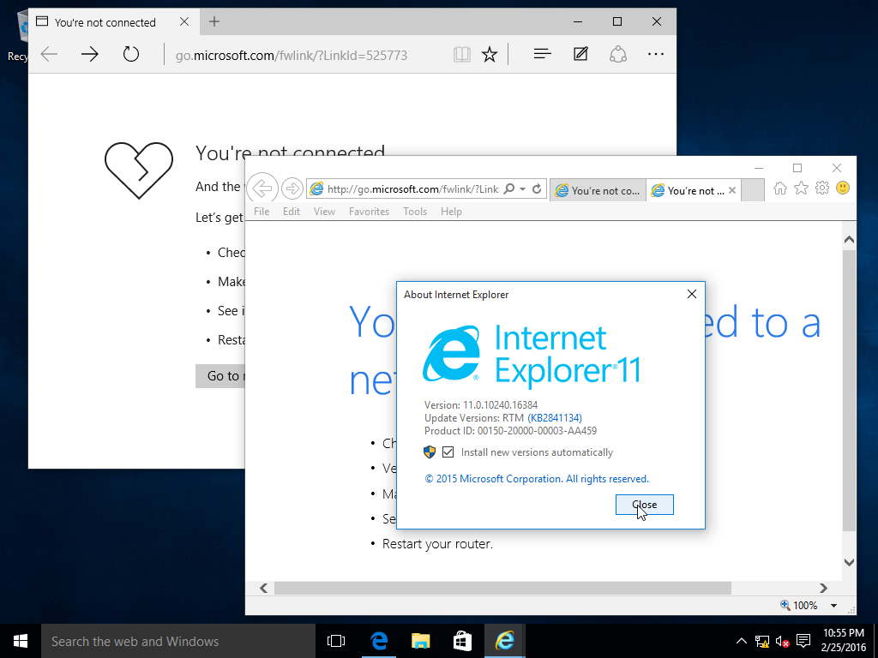Click IE vertical scrollbar up arrow
This screenshot has width=878, height=658.
click(849, 240)
